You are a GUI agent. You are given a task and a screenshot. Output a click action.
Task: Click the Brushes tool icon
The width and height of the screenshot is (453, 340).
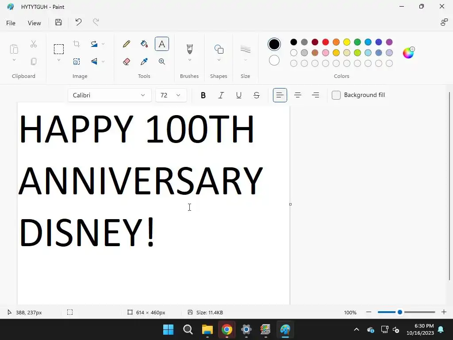pyautogui.click(x=189, y=49)
